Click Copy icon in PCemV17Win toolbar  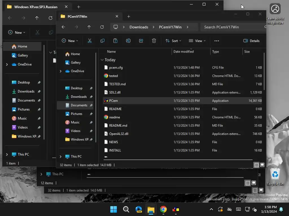coord(102,41)
